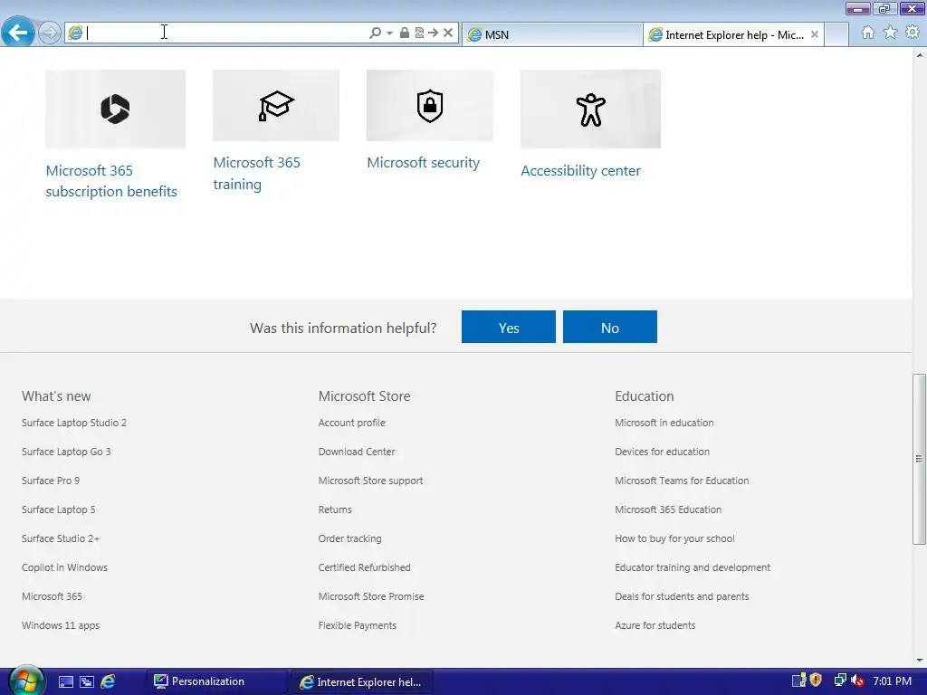Select the Internet Explorer help tab
This screenshot has width=927, height=695.
point(733,35)
